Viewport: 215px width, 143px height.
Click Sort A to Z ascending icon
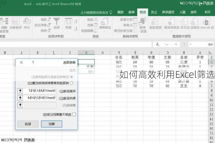pyautogui.click(x=76, y=22)
